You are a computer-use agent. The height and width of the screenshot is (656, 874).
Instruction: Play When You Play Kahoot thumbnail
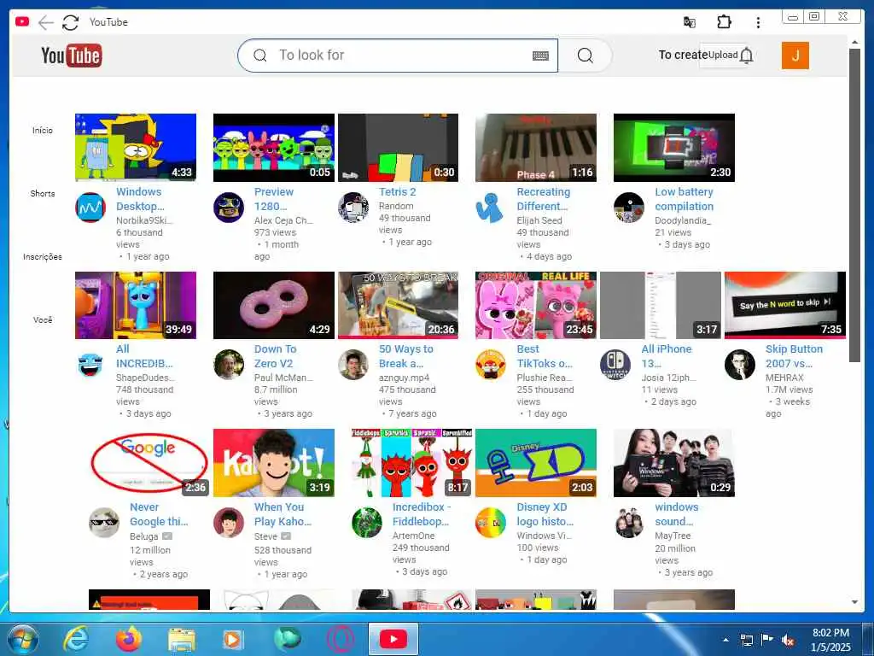point(274,463)
